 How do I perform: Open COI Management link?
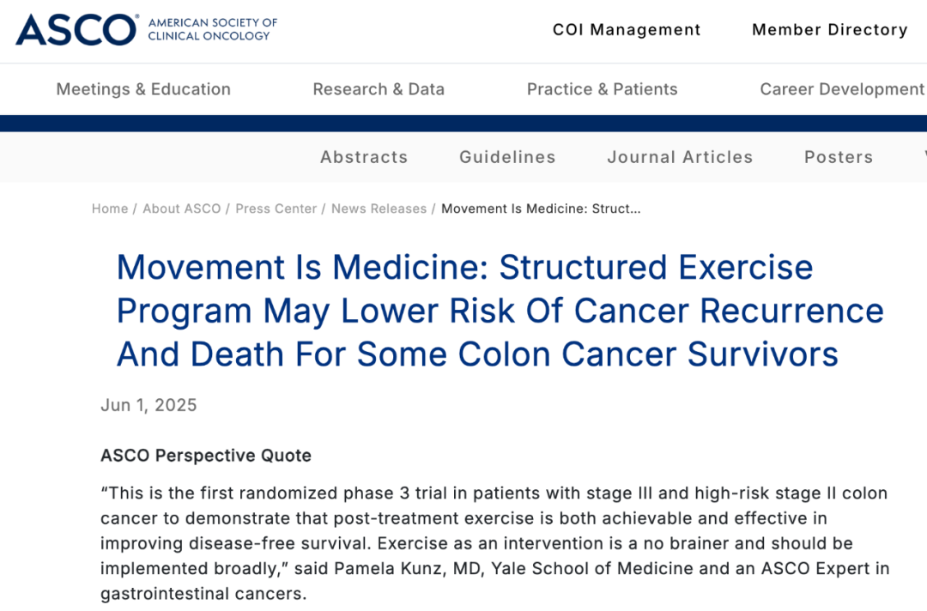pos(627,29)
